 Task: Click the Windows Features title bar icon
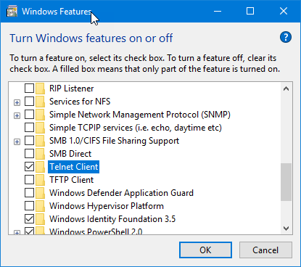12,12
